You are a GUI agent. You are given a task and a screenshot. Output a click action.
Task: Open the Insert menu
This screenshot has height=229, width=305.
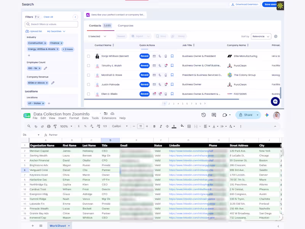point(62,118)
